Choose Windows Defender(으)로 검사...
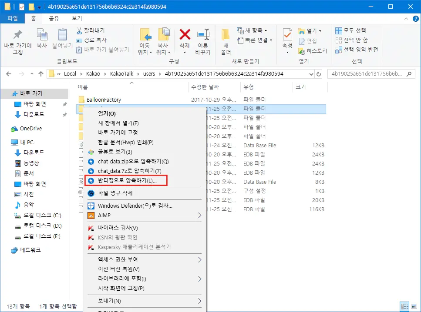This screenshot has height=312, width=421. (145, 206)
